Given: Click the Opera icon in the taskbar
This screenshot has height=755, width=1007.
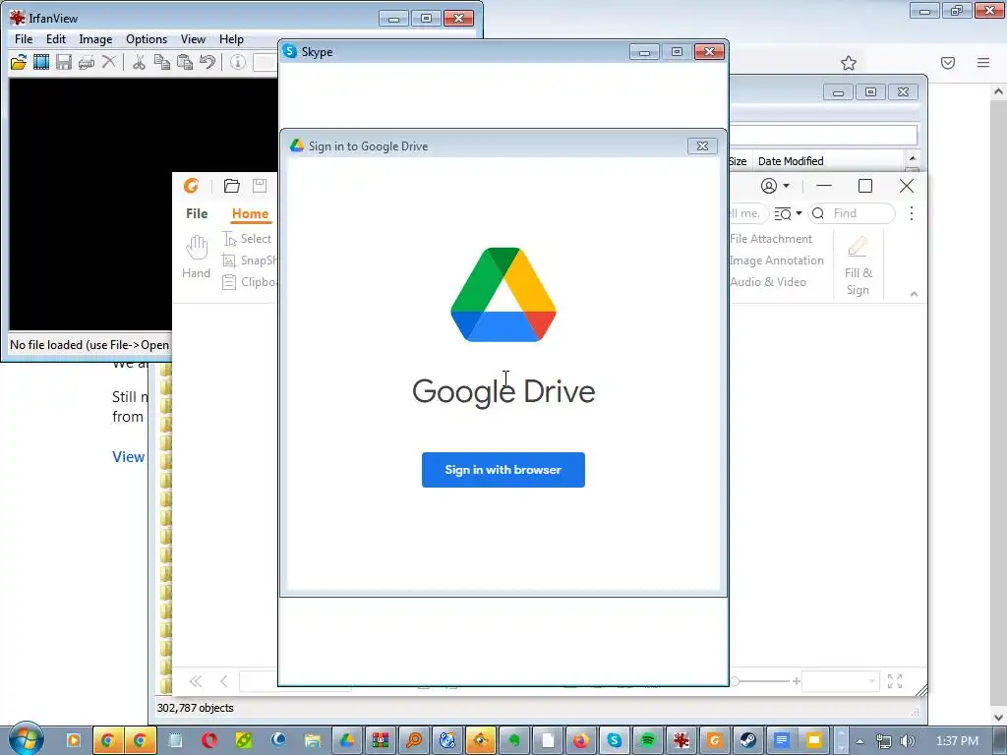Looking at the screenshot, I should pos(209,741).
